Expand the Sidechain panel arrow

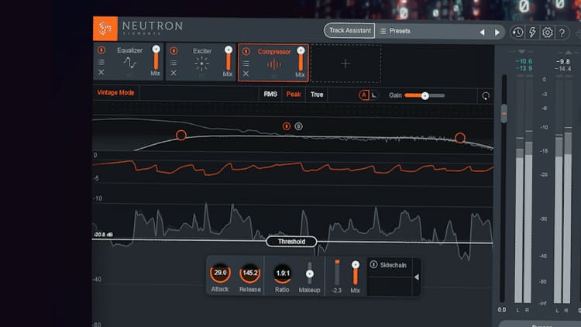(416, 277)
